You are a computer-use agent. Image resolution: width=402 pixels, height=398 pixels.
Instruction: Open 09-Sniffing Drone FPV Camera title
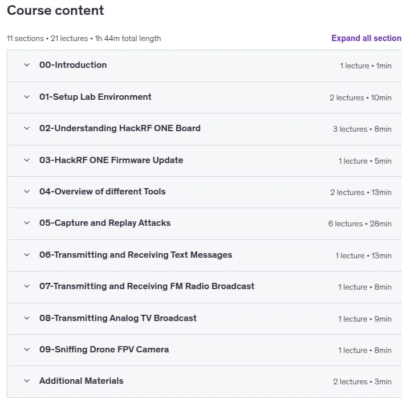(104, 350)
